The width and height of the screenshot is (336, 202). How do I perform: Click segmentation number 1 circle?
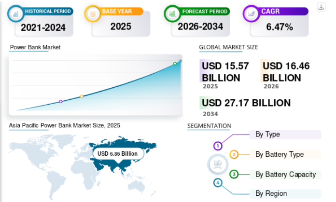point(218,146)
